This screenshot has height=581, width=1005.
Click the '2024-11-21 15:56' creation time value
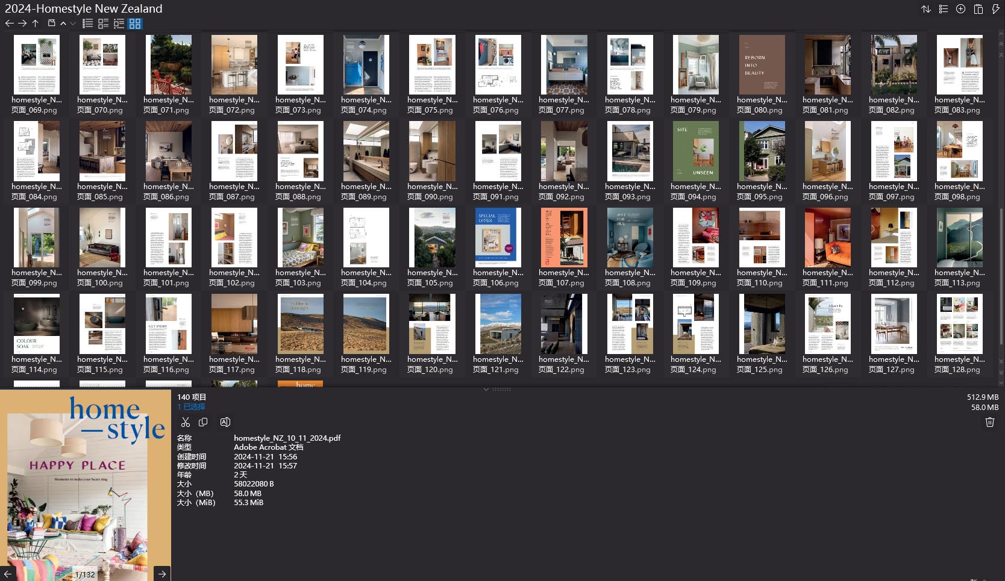265,457
